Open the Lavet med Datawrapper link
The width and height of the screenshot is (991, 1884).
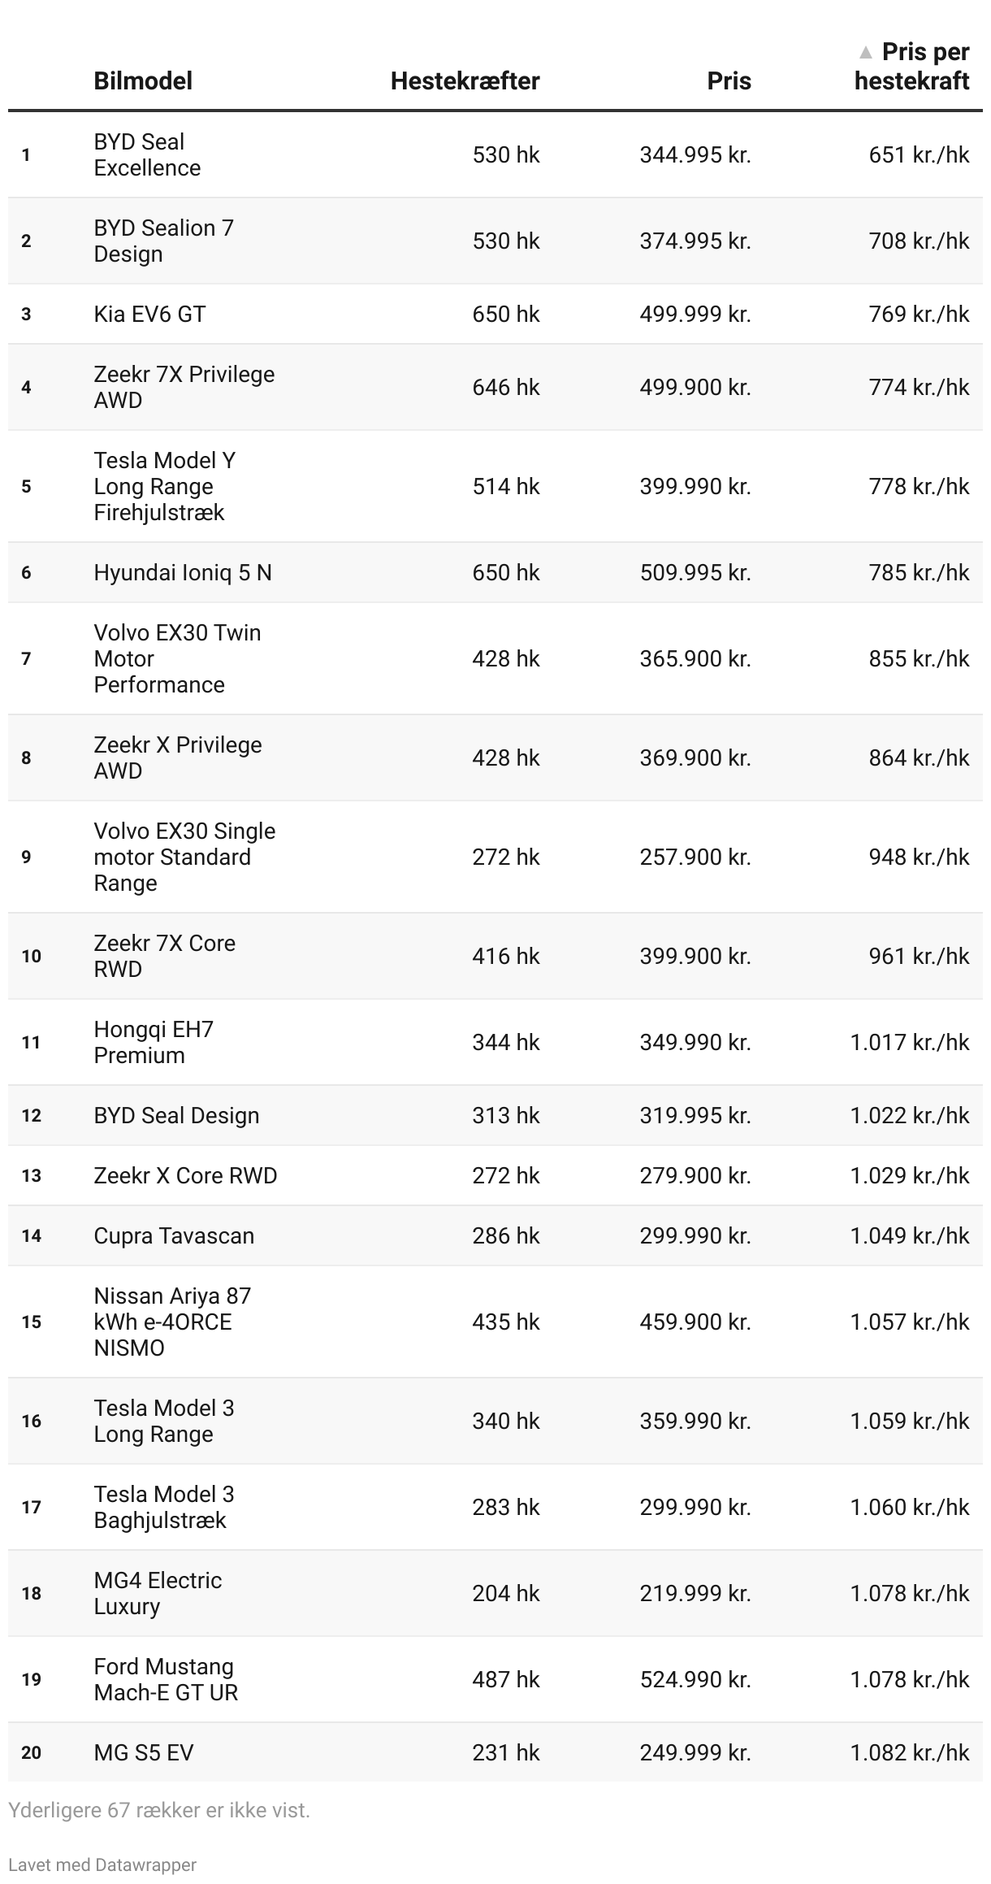(102, 1864)
